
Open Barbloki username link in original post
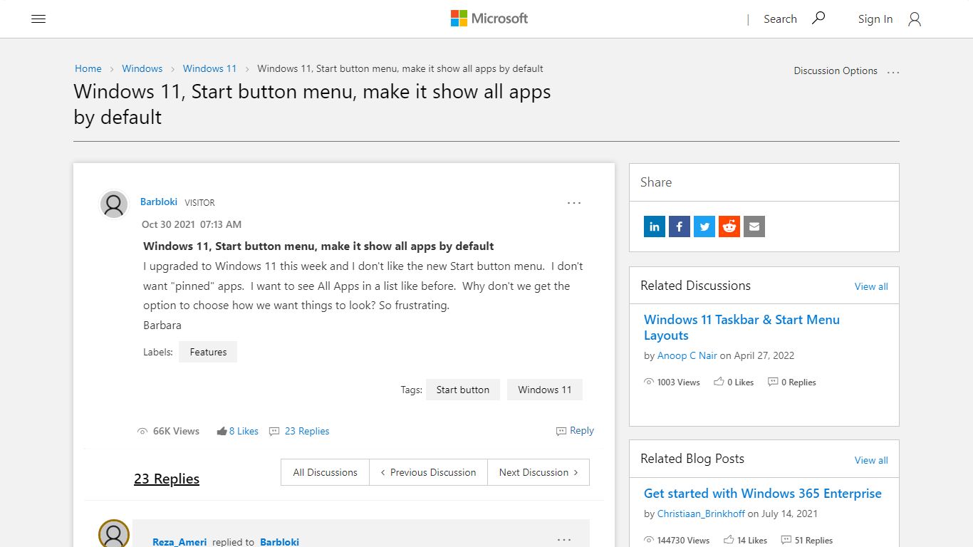[x=159, y=202]
